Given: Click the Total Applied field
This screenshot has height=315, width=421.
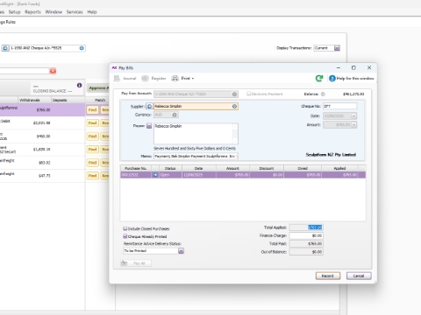Looking at the screenshot, I should pos(306,227).
